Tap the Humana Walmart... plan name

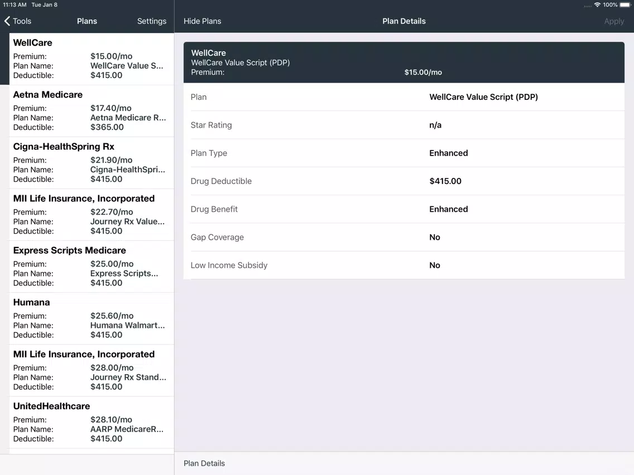click(x=127, y=326)
